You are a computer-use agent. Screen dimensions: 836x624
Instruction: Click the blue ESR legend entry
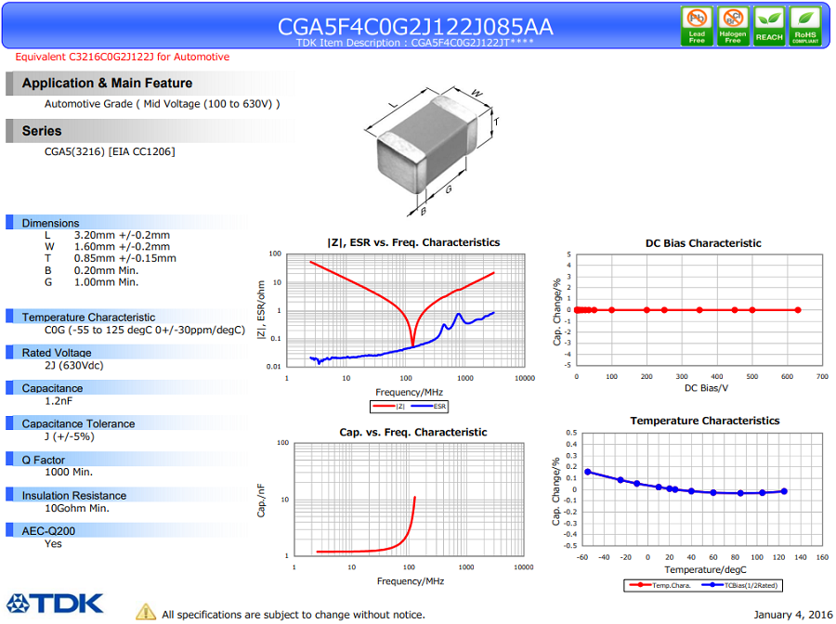429,407
